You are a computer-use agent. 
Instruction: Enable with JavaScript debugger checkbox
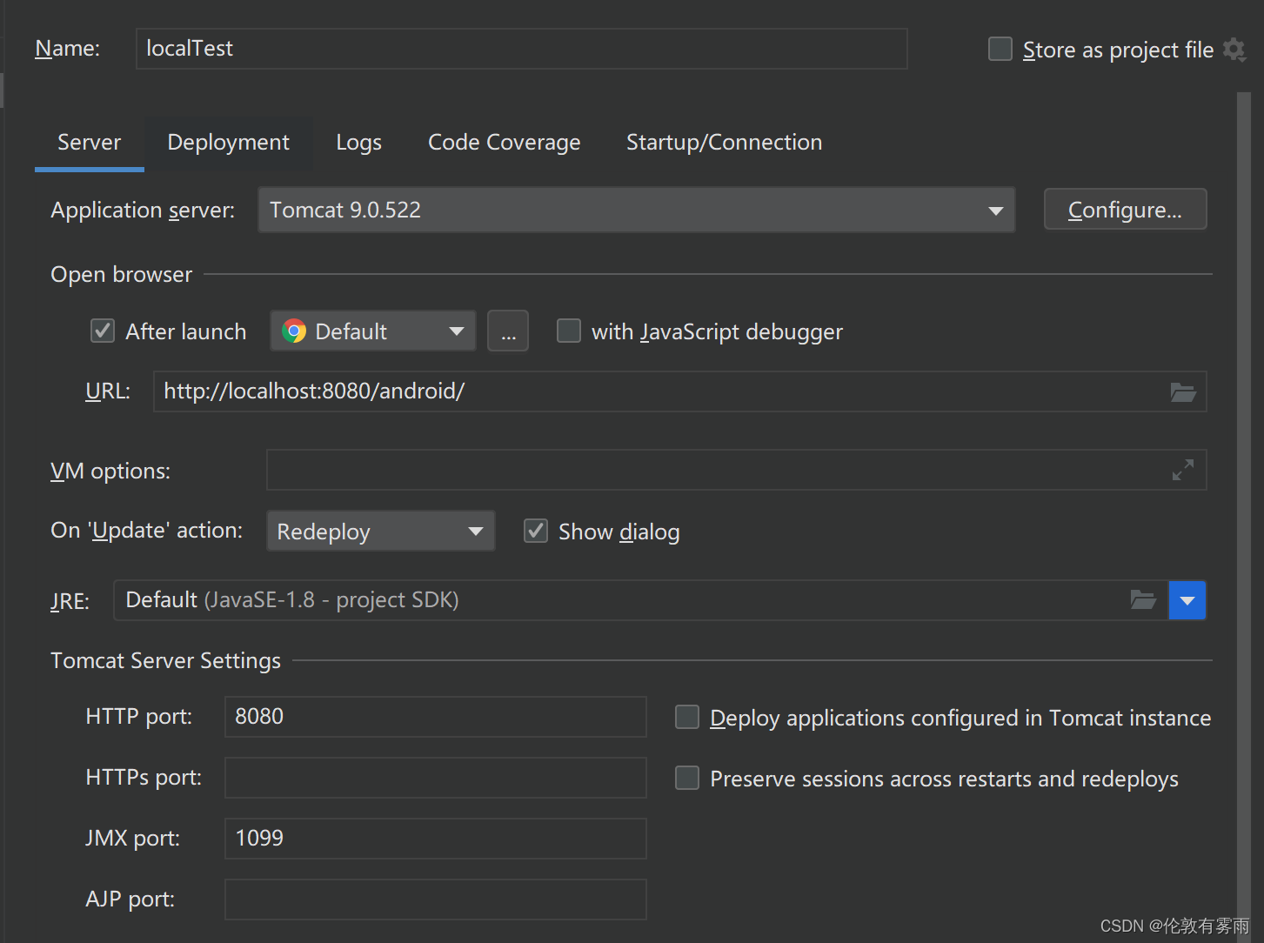pos(569,331)
